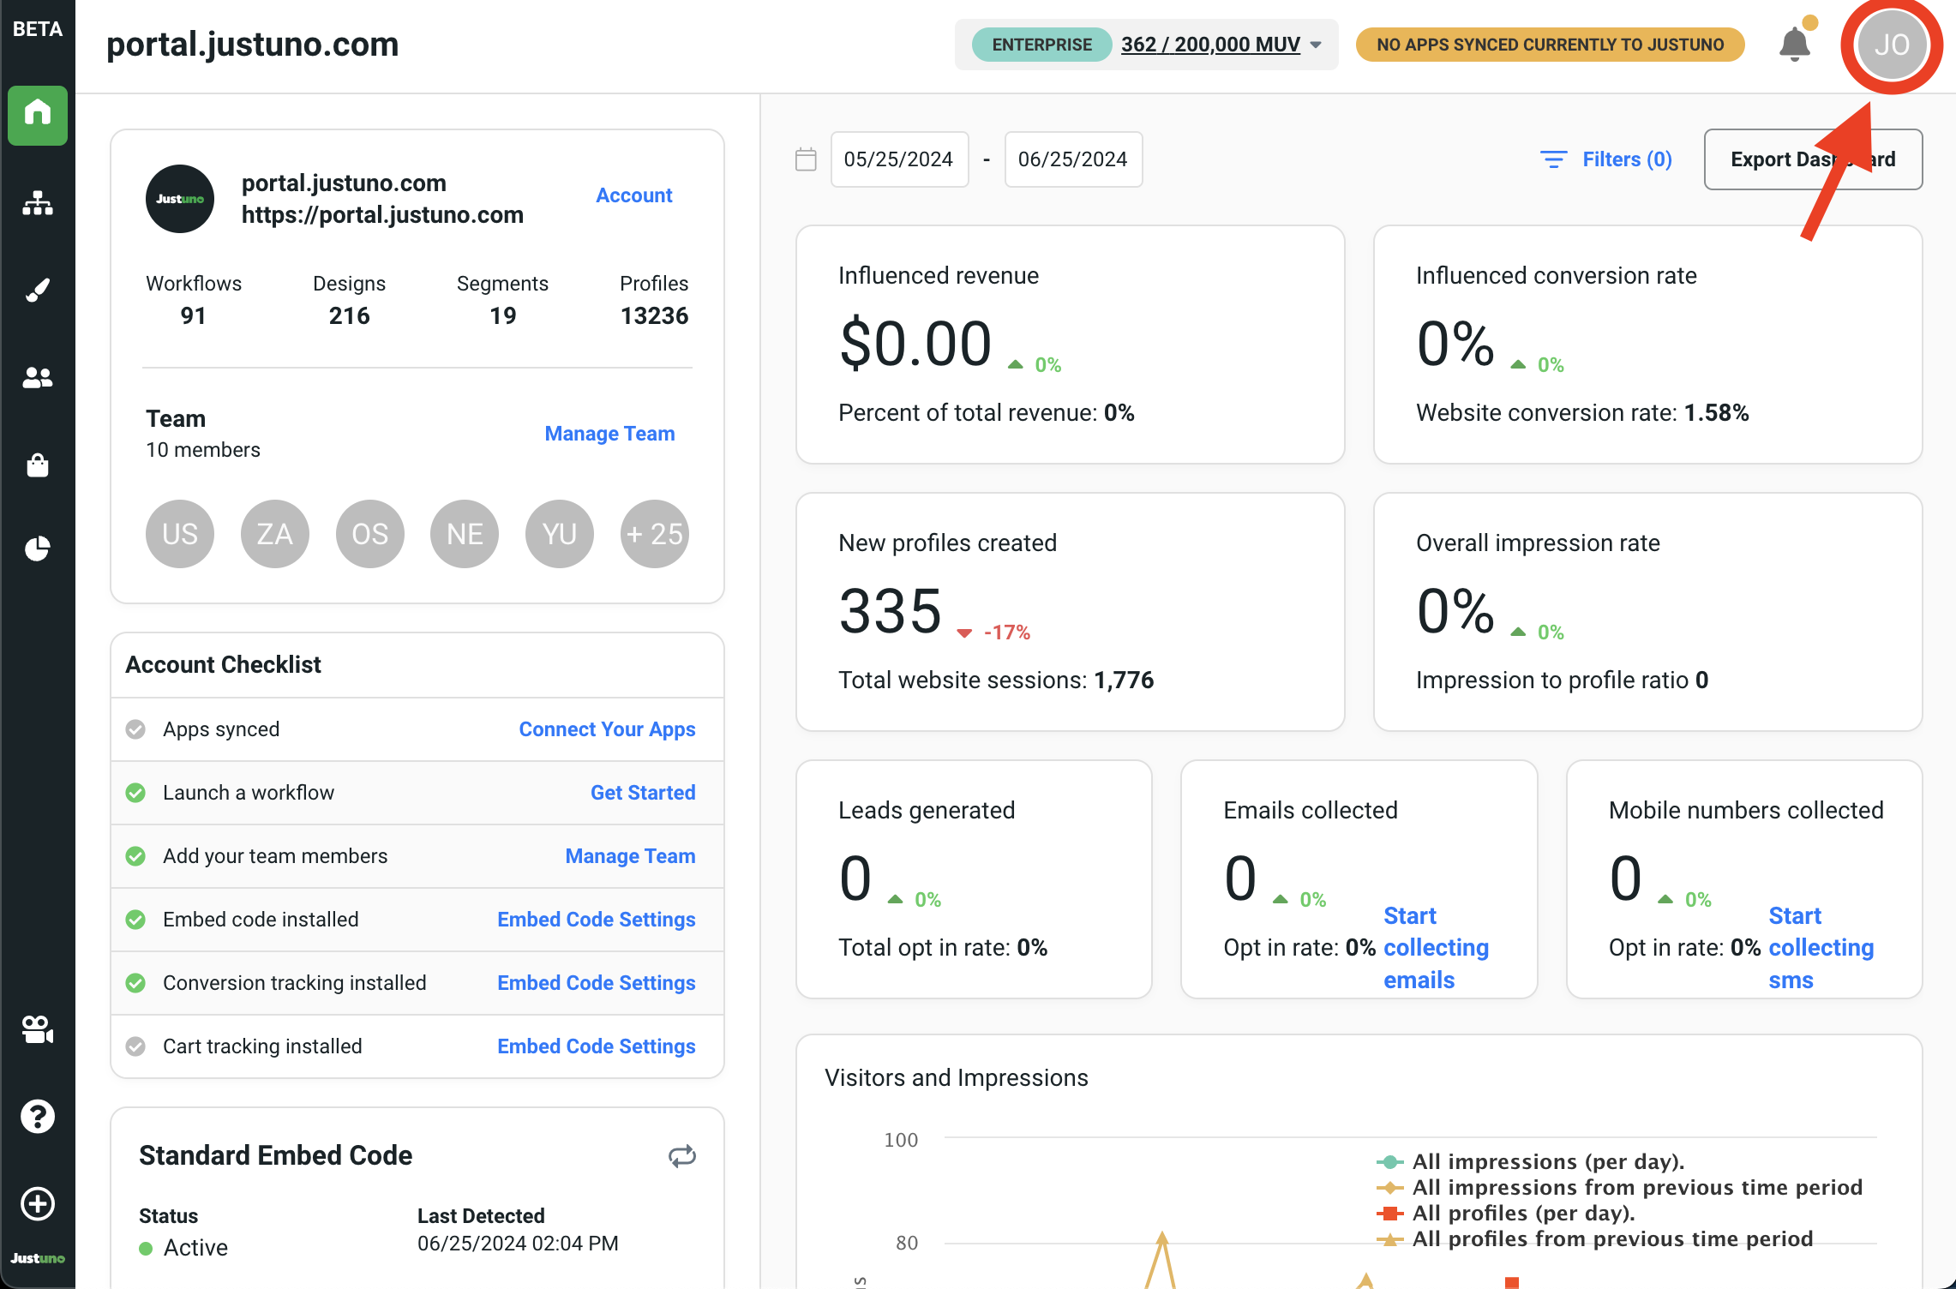Refresh the Standard Embed Code status

681,1156
